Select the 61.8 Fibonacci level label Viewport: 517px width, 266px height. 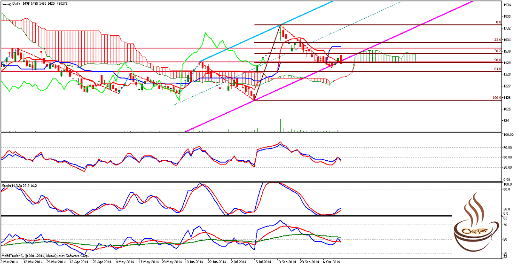(497, 69)
